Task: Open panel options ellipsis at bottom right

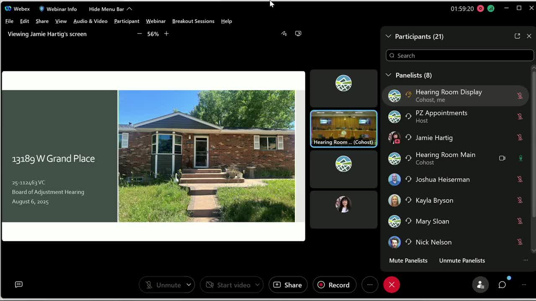Action: click(x=524, y=285)
